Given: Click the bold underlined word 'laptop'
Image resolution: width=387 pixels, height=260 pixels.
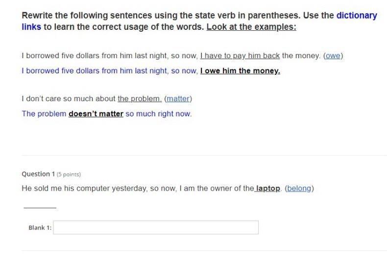Looking at the screenshot, I should 267,188.
